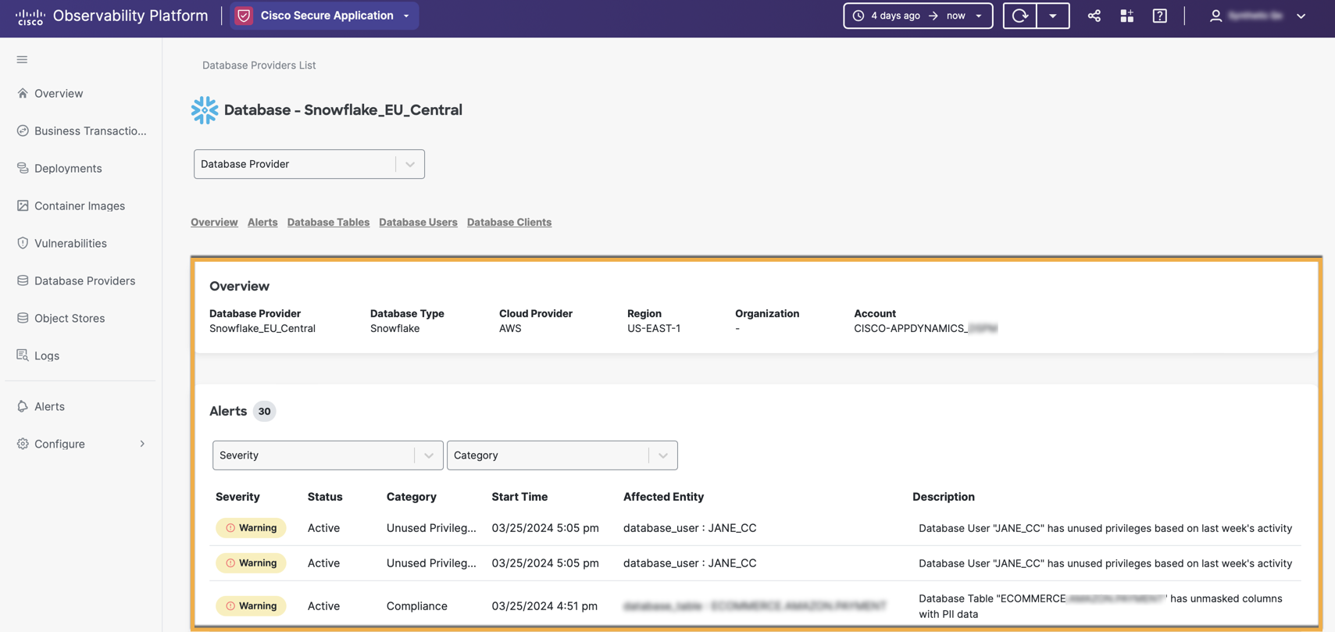Go to Deployments in the sidebar

click(x=68, y=168)
